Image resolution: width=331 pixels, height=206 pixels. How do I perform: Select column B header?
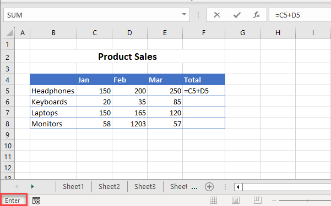(53, 33)
